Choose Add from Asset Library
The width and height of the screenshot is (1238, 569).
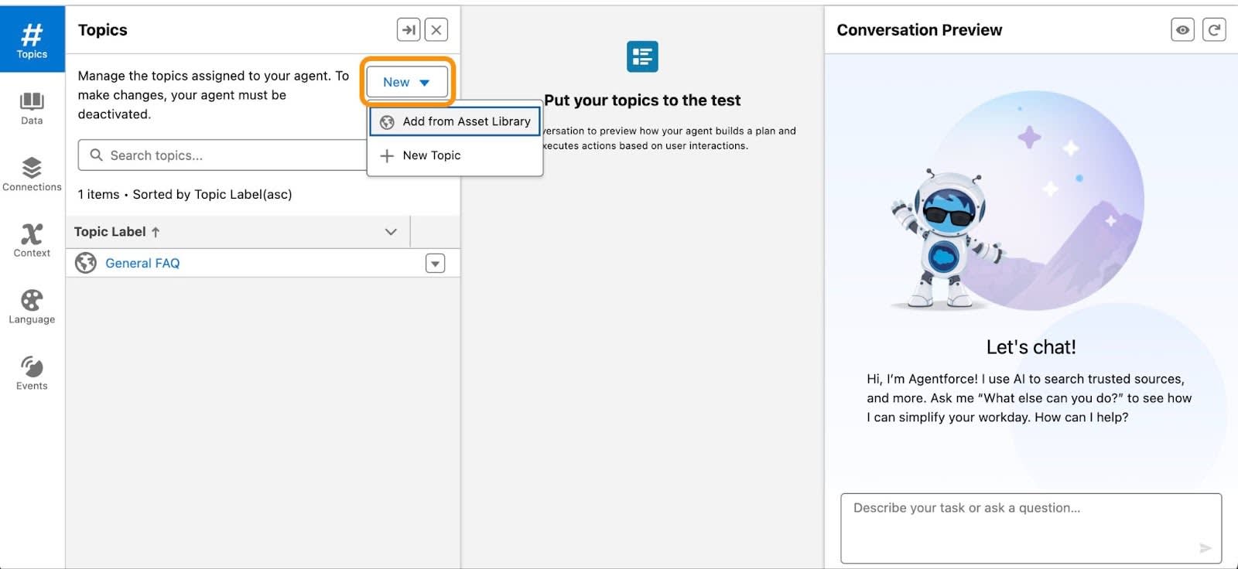455,121
